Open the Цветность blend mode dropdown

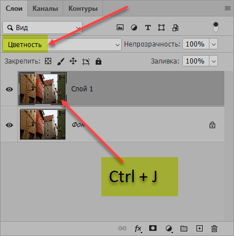click(62, 45)
